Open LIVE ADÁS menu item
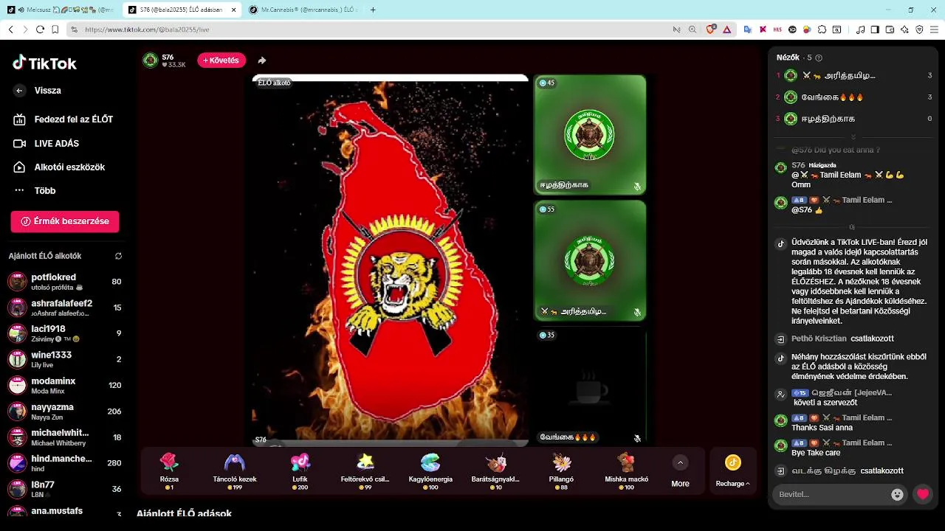 pos(47,143)
